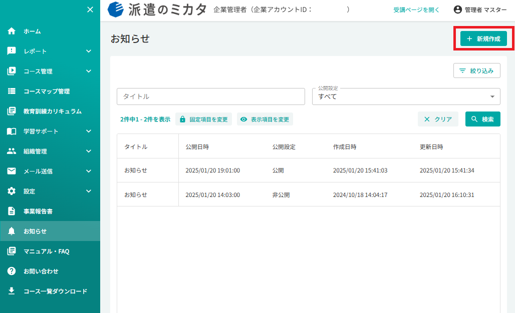This screenshot has width=515, height=313.
Task: Click the 検索 search button
Action: pos(482,119)
